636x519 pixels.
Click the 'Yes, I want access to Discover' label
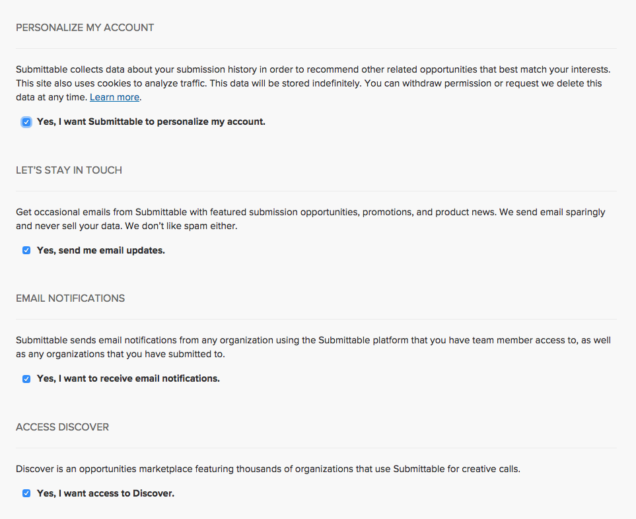pyautogui.click(x=106, y=493)
